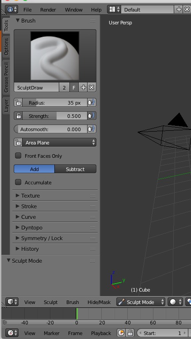Viewport: 191px width, 339px height.
Task: Open the Timeline editor type selector
Action: [x=12, y=333]
